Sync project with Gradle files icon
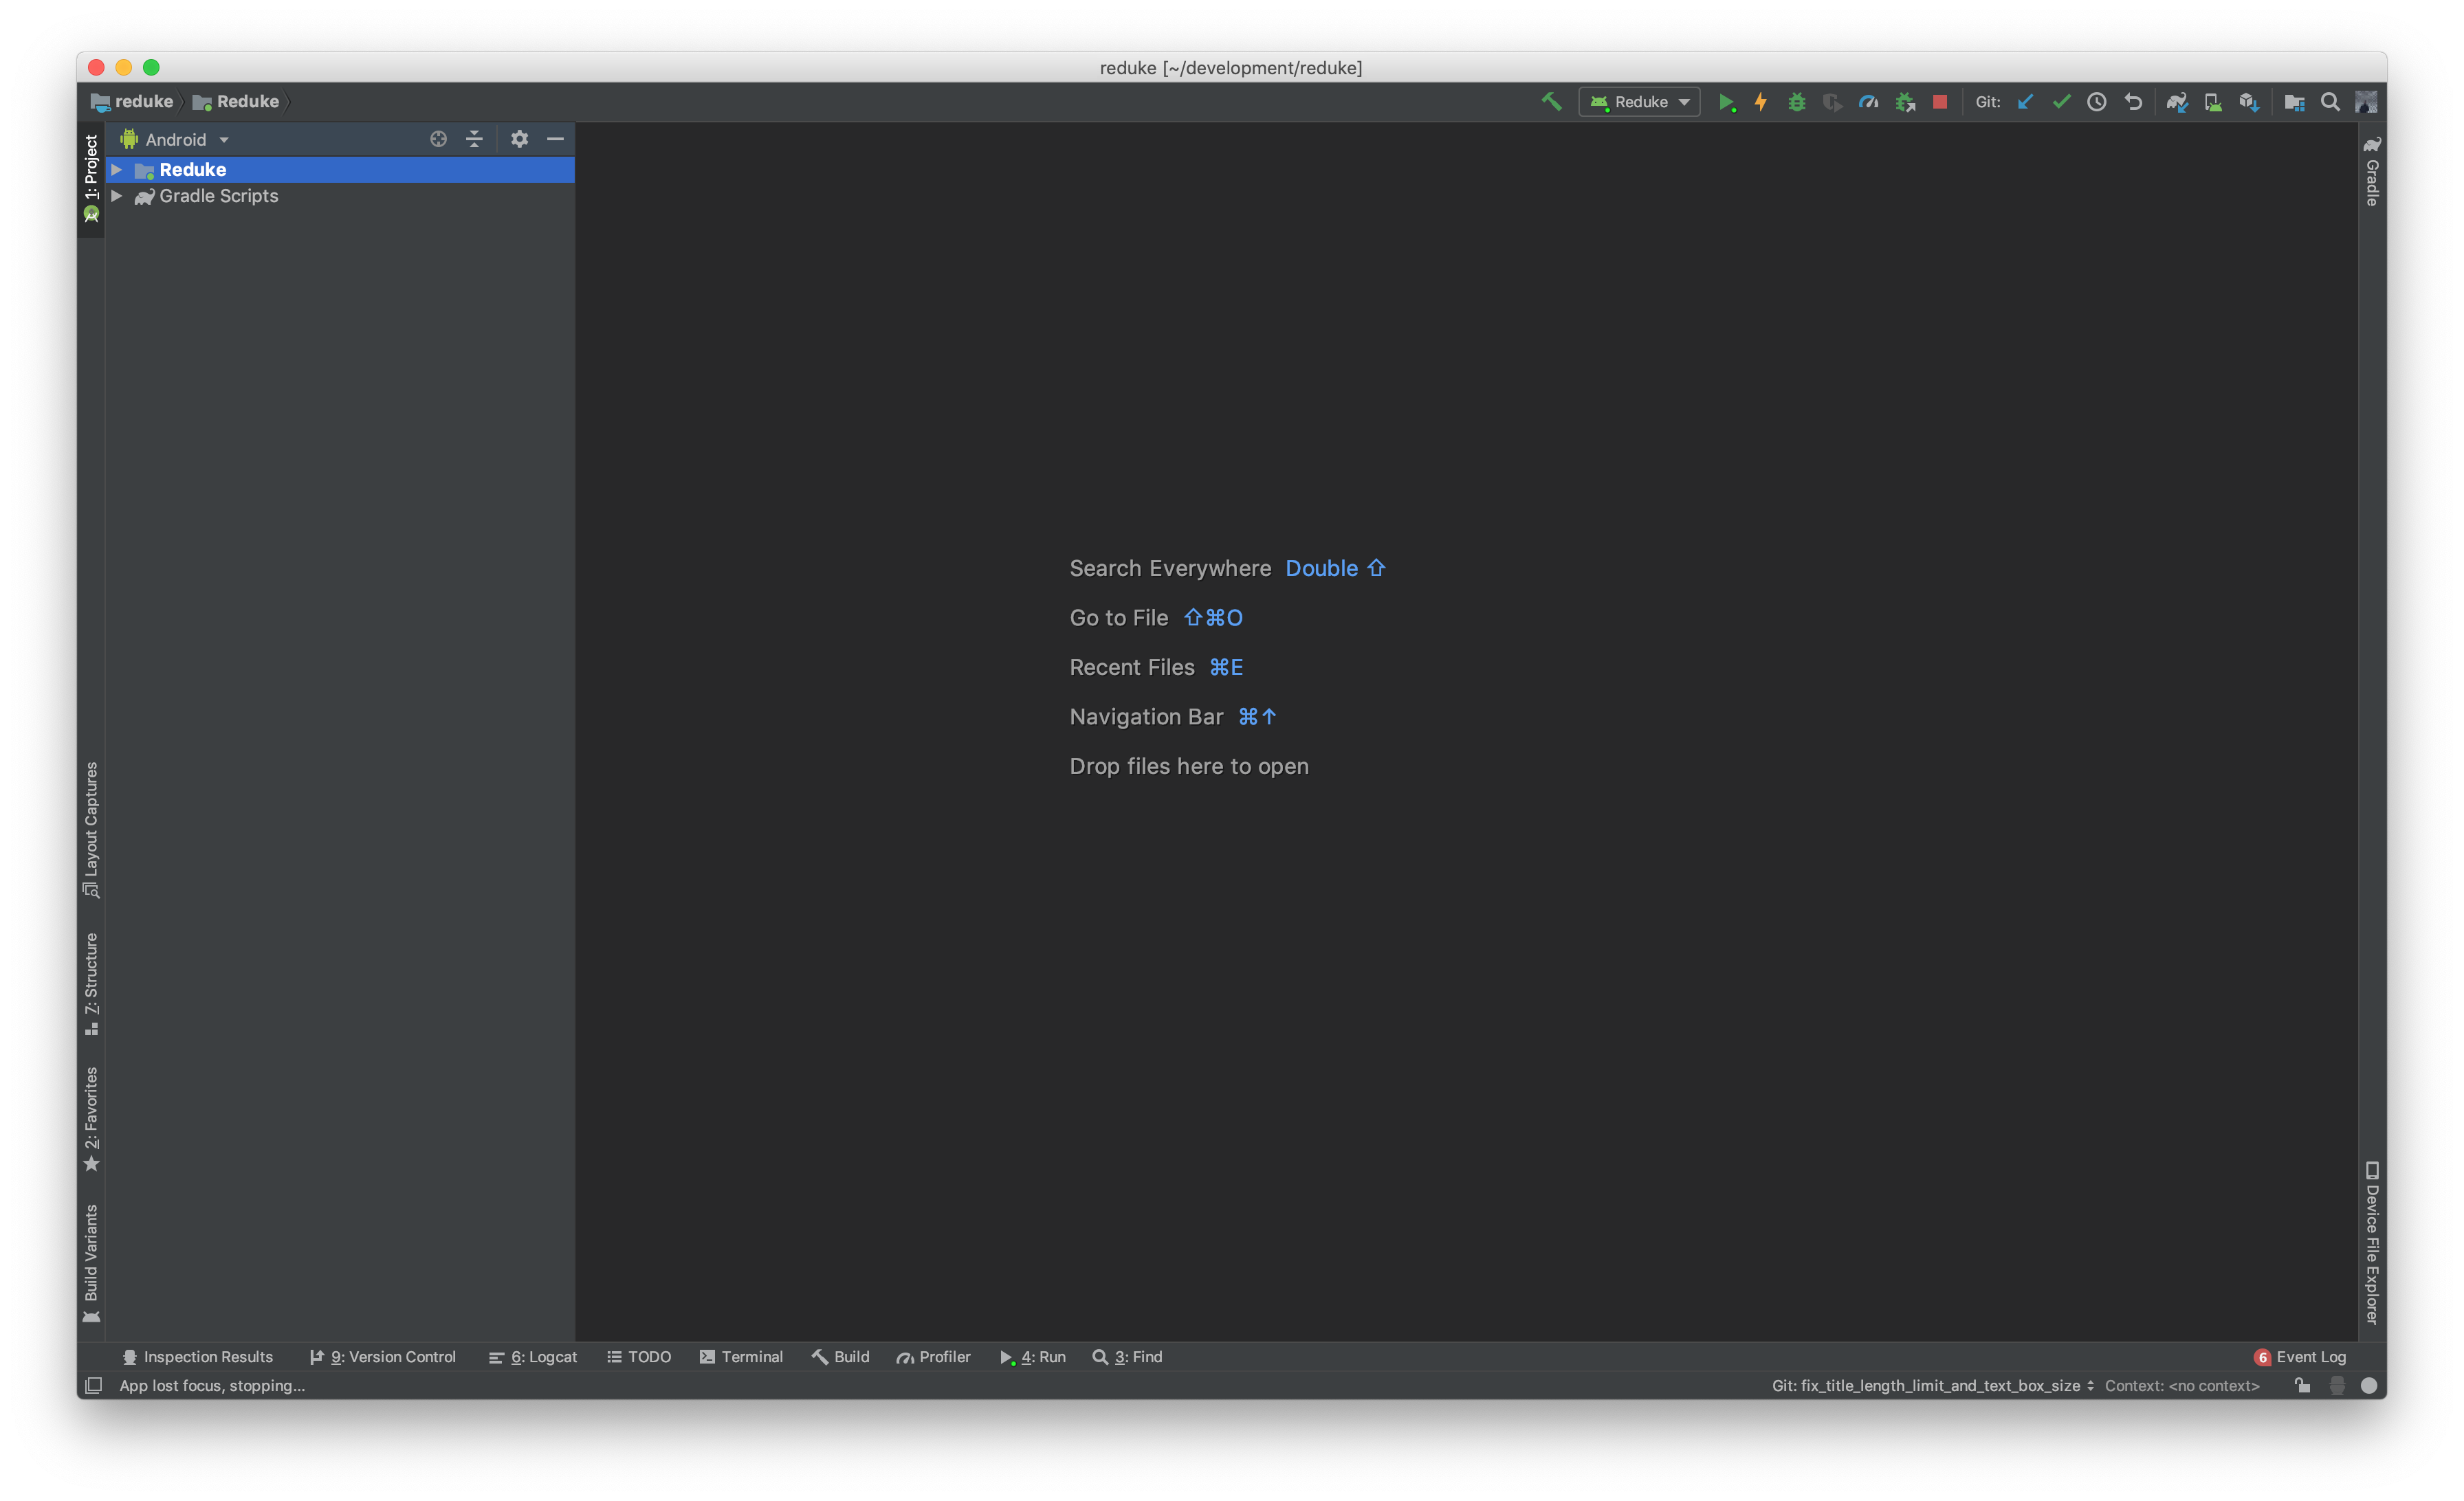This screenshot has width=2464, height=1501. [x=2177, y=102]
